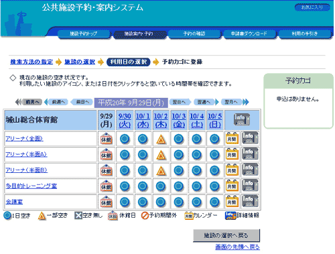Click the 10/2 partial triangle for アリーナ(半面B)
This screenshot has width=335, height=254.
point(161,171)
